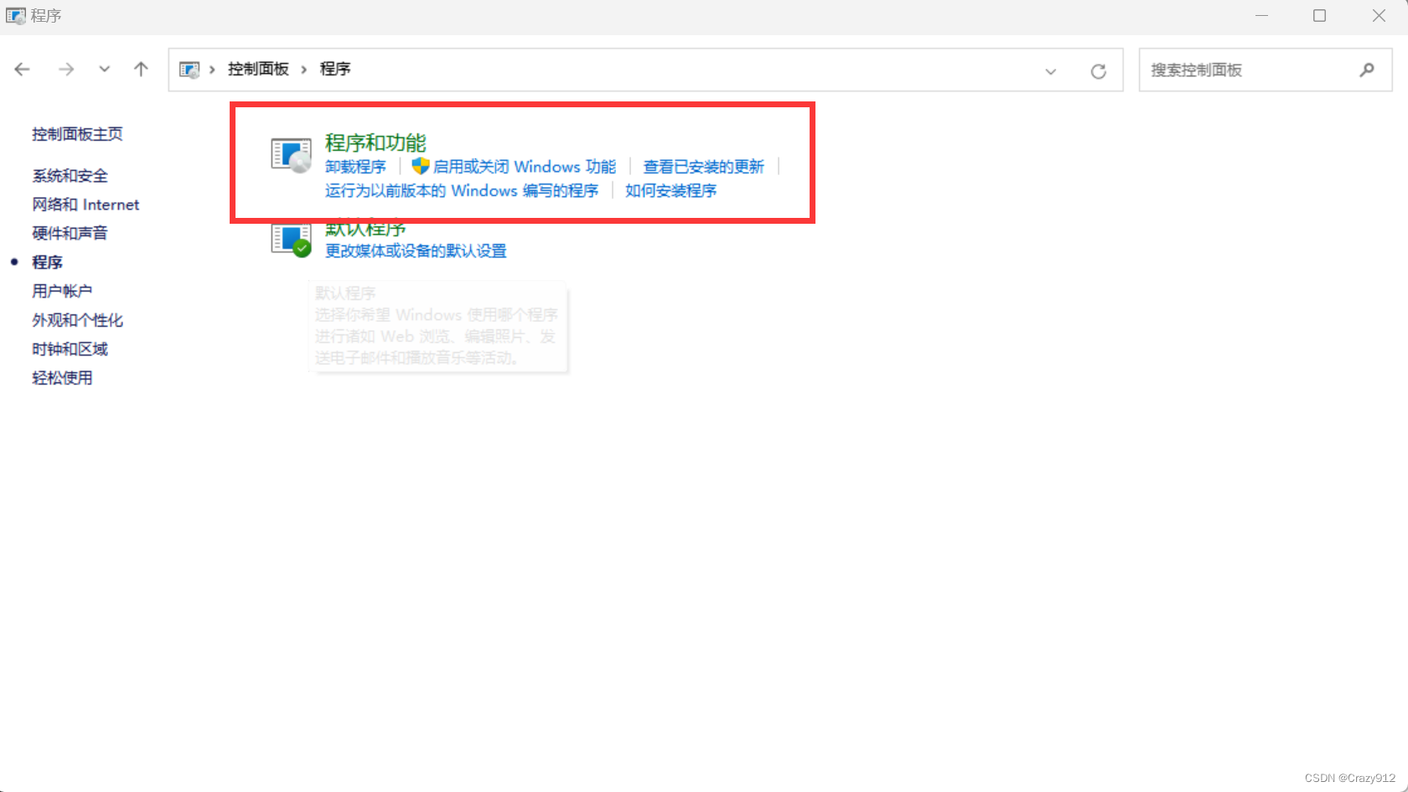
Task: Open 控制面板主页 in the sidebar
Action: (x=77, y=134)
